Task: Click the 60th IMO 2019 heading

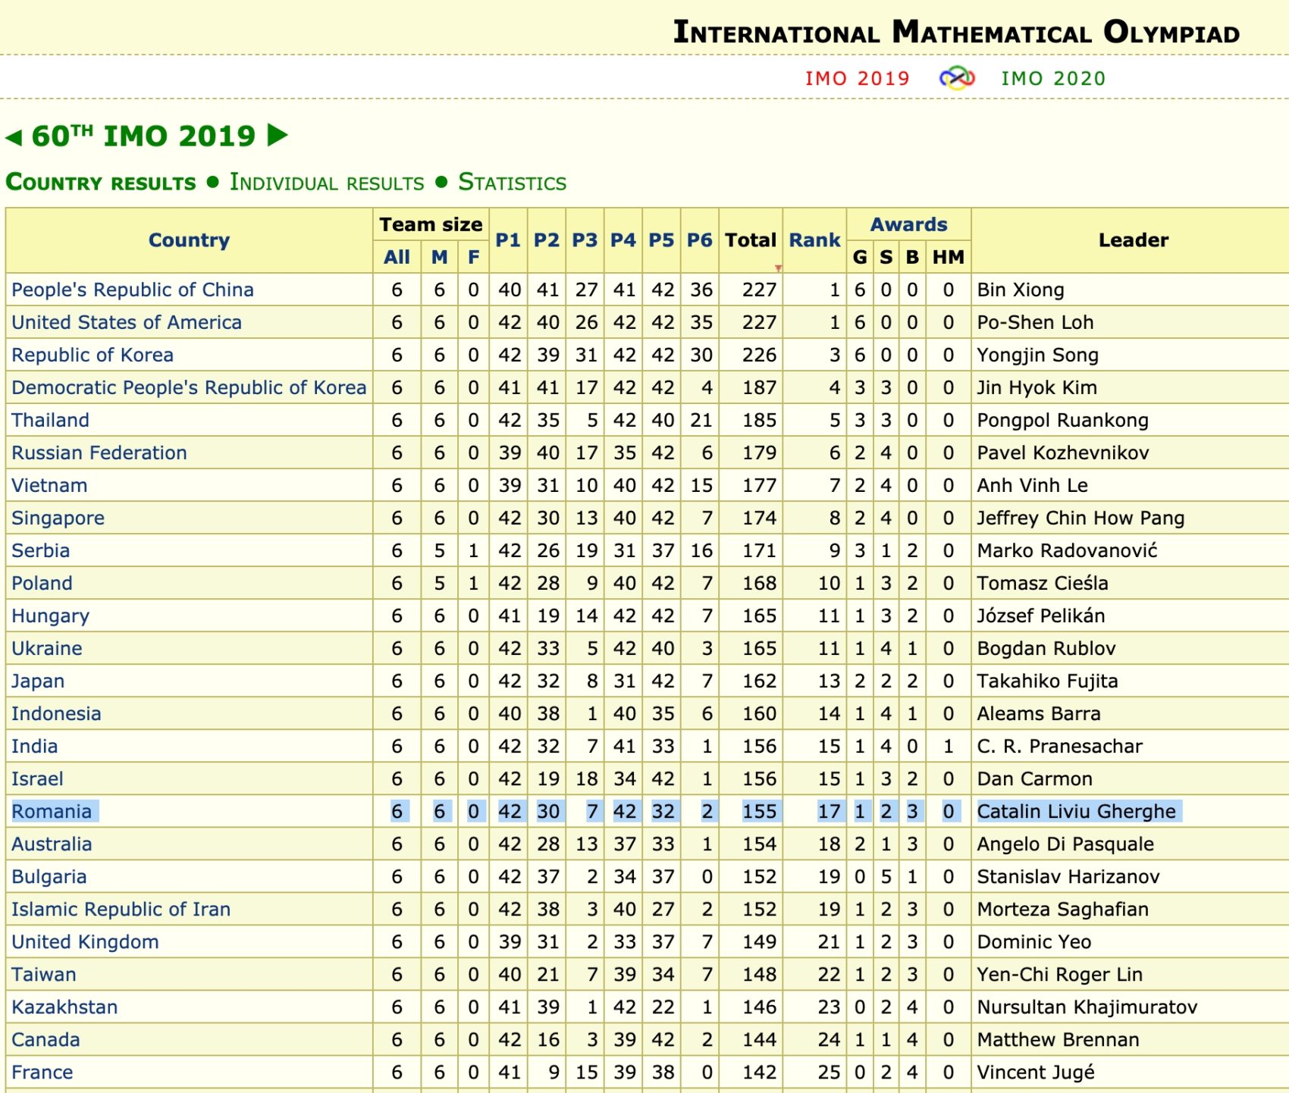Action: coord(144,136)
